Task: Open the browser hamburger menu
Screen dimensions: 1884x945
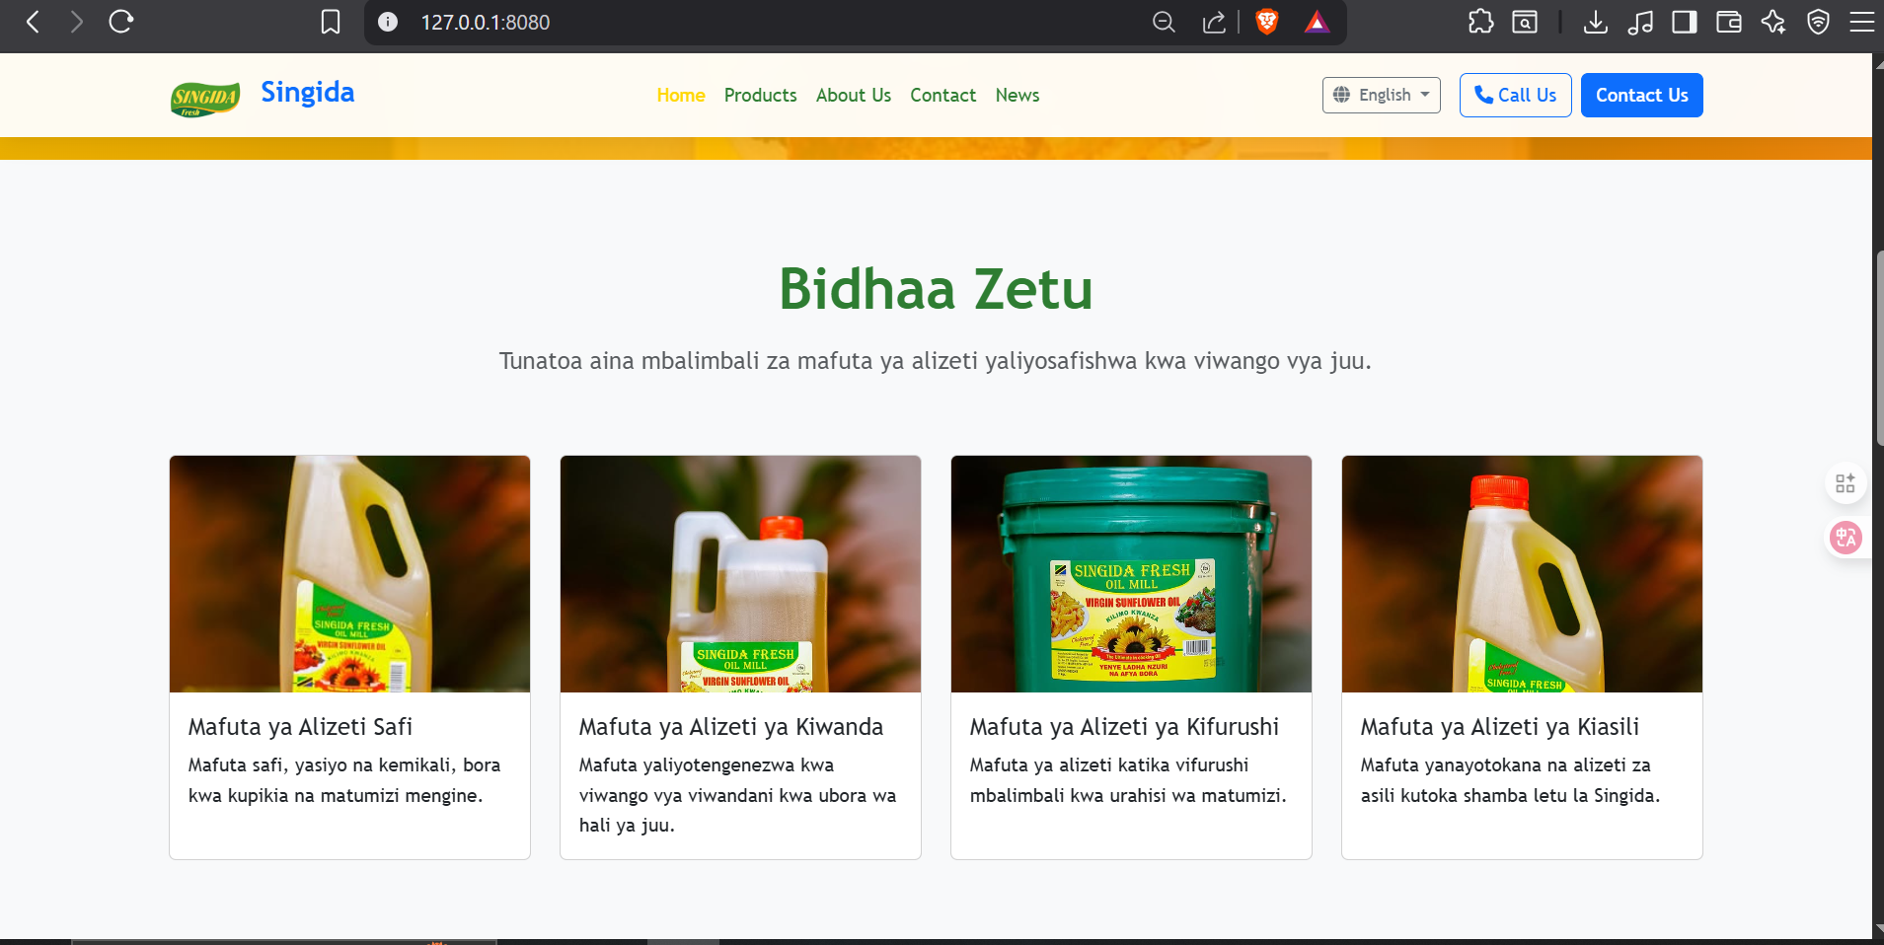Action: (1861, 22)
